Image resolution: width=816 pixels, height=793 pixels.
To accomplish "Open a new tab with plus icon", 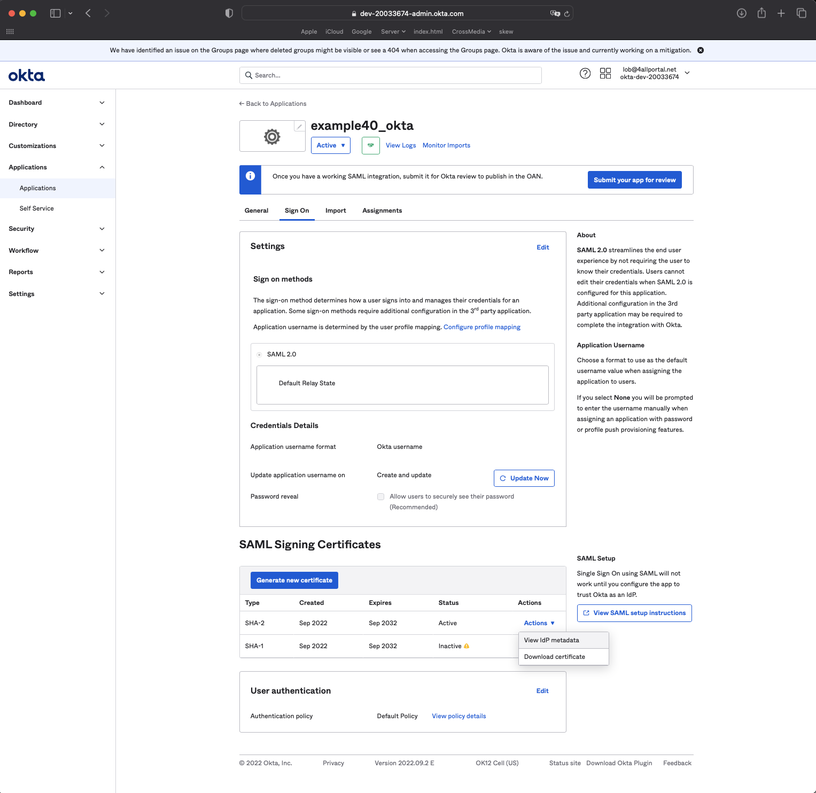I will pyautogui.click(x=781, y=13).
